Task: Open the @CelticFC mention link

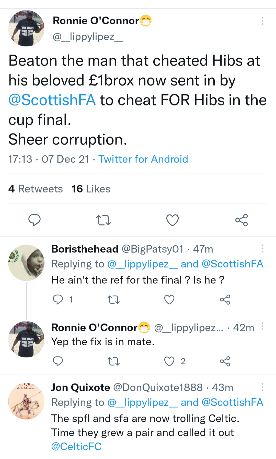Action: point(76,446)
